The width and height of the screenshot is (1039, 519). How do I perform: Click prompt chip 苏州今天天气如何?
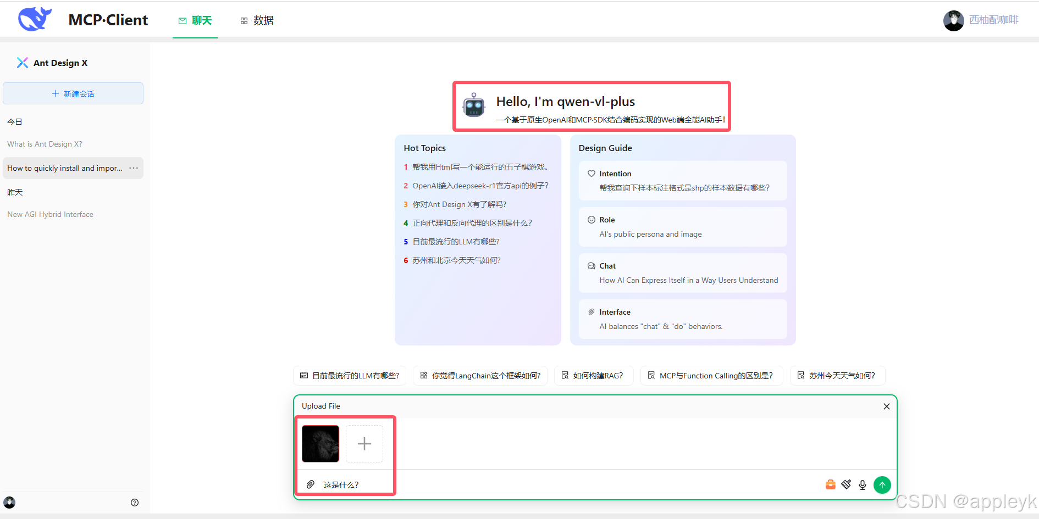point(837,376)
